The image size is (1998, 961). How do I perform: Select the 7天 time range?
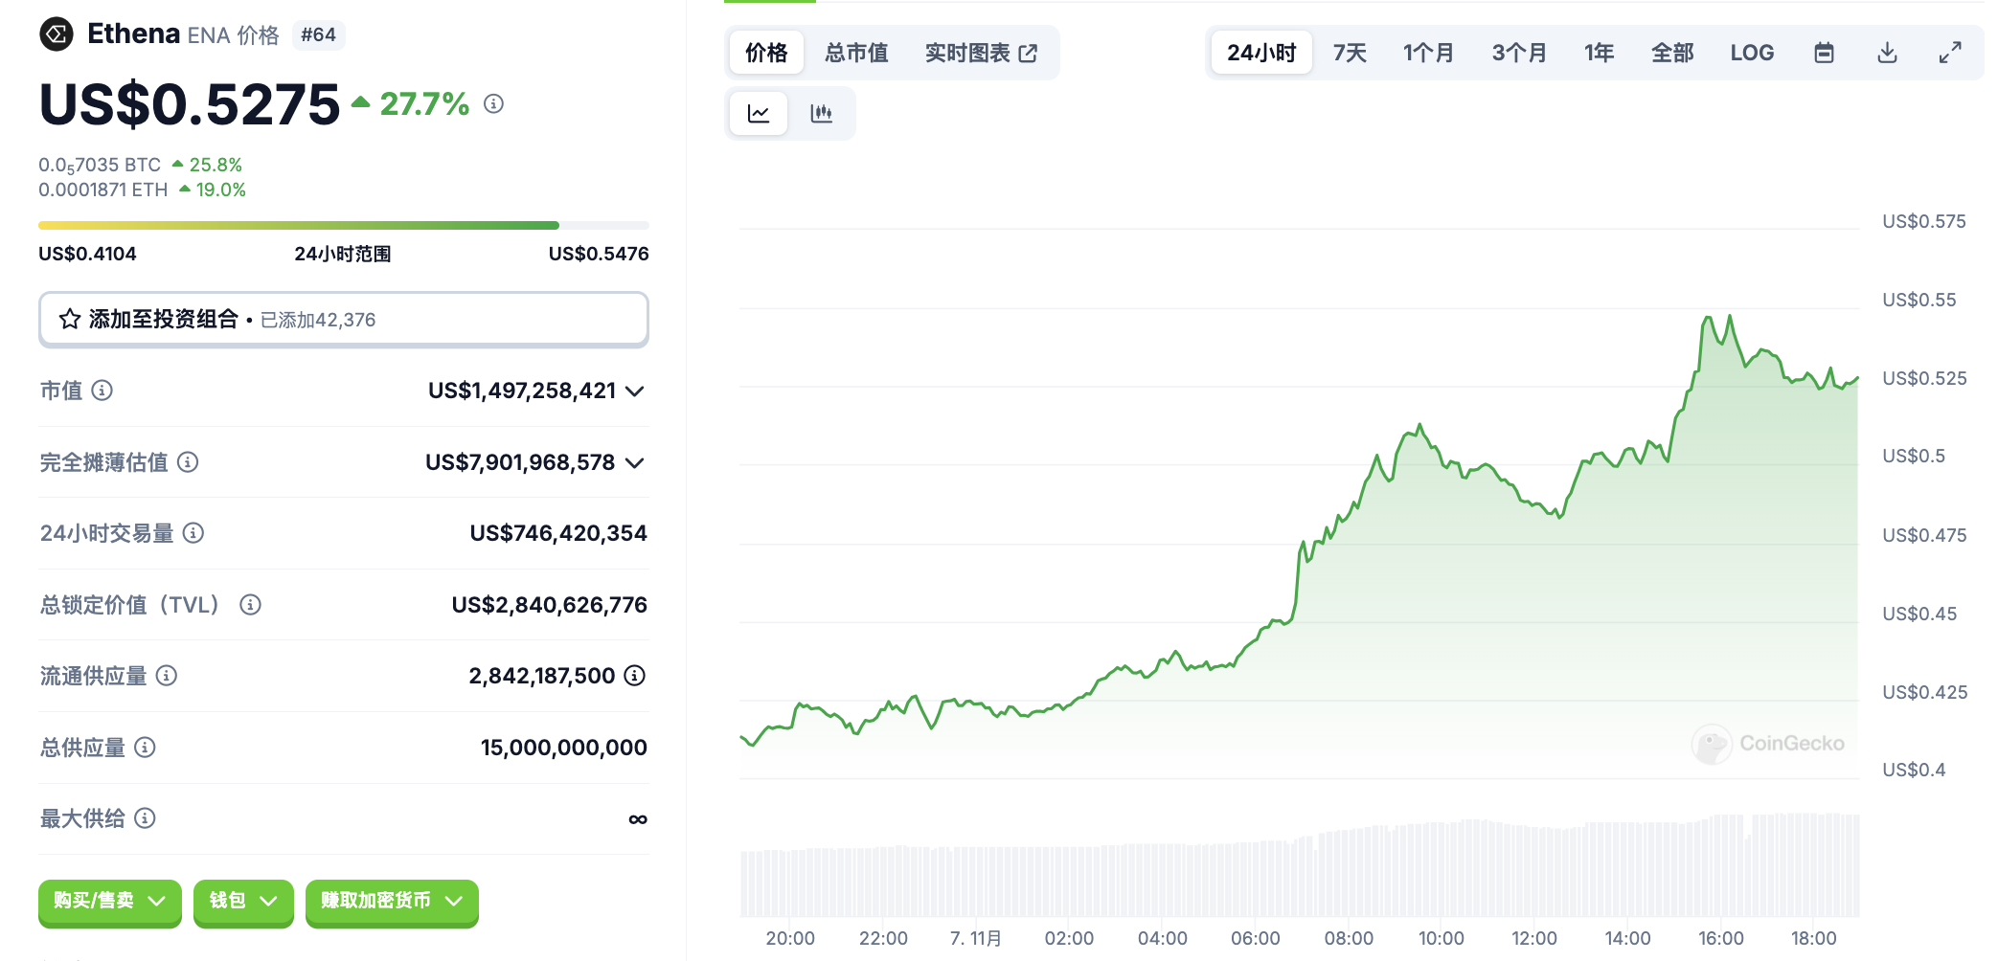[1350, 53]
